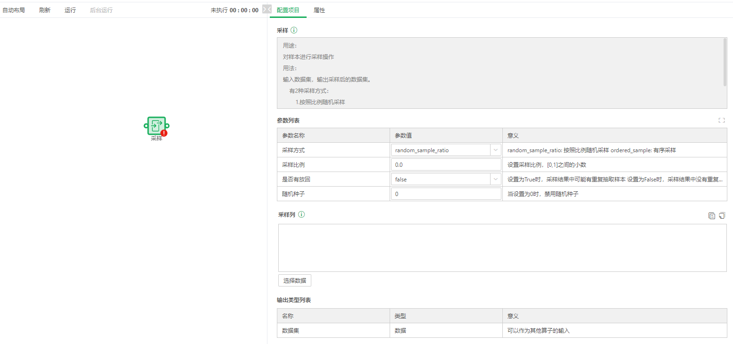Click 自动布局 in the toolbar

[x=14, y=10]
